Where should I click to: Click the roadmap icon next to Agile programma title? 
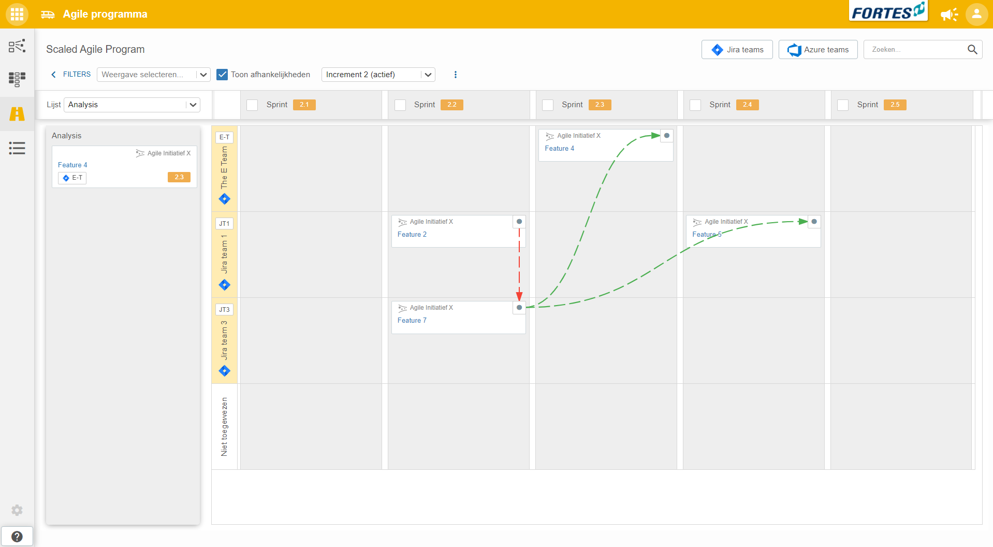point(47,14)
